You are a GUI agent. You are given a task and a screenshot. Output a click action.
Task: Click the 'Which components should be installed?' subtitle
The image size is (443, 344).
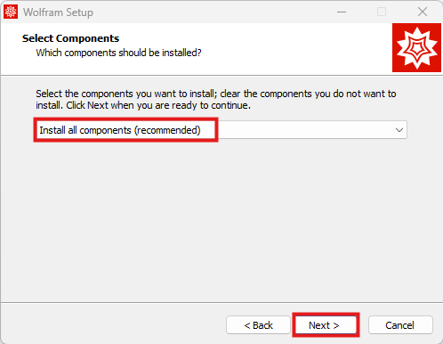click(118, 53)
